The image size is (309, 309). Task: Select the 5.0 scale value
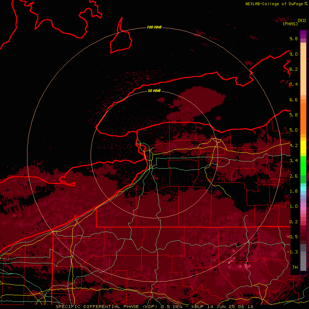pos(294,130)
